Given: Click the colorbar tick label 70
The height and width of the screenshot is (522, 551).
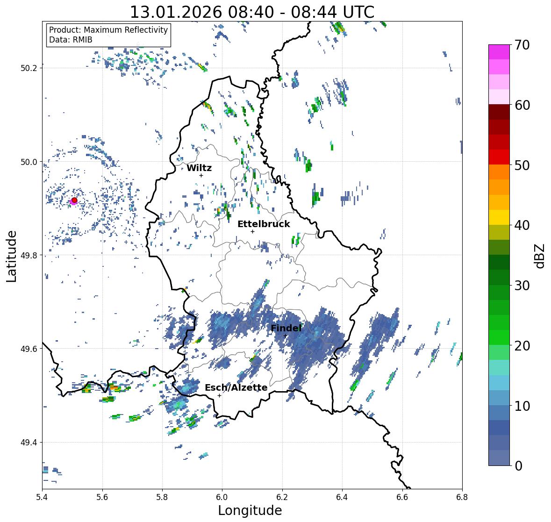Looking at the screenshot, I should pyautogui.click(x=522, y=45).
